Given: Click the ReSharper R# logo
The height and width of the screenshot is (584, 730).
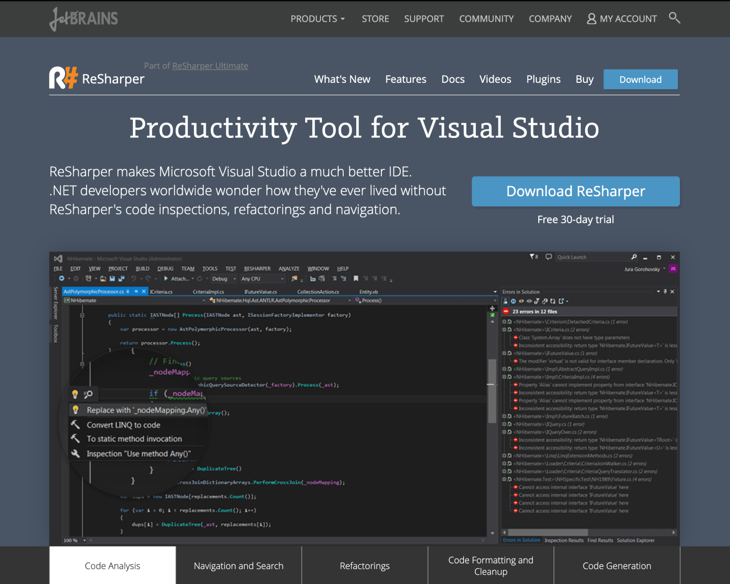Looking at the screenshot, I should [x=63, y=78].
